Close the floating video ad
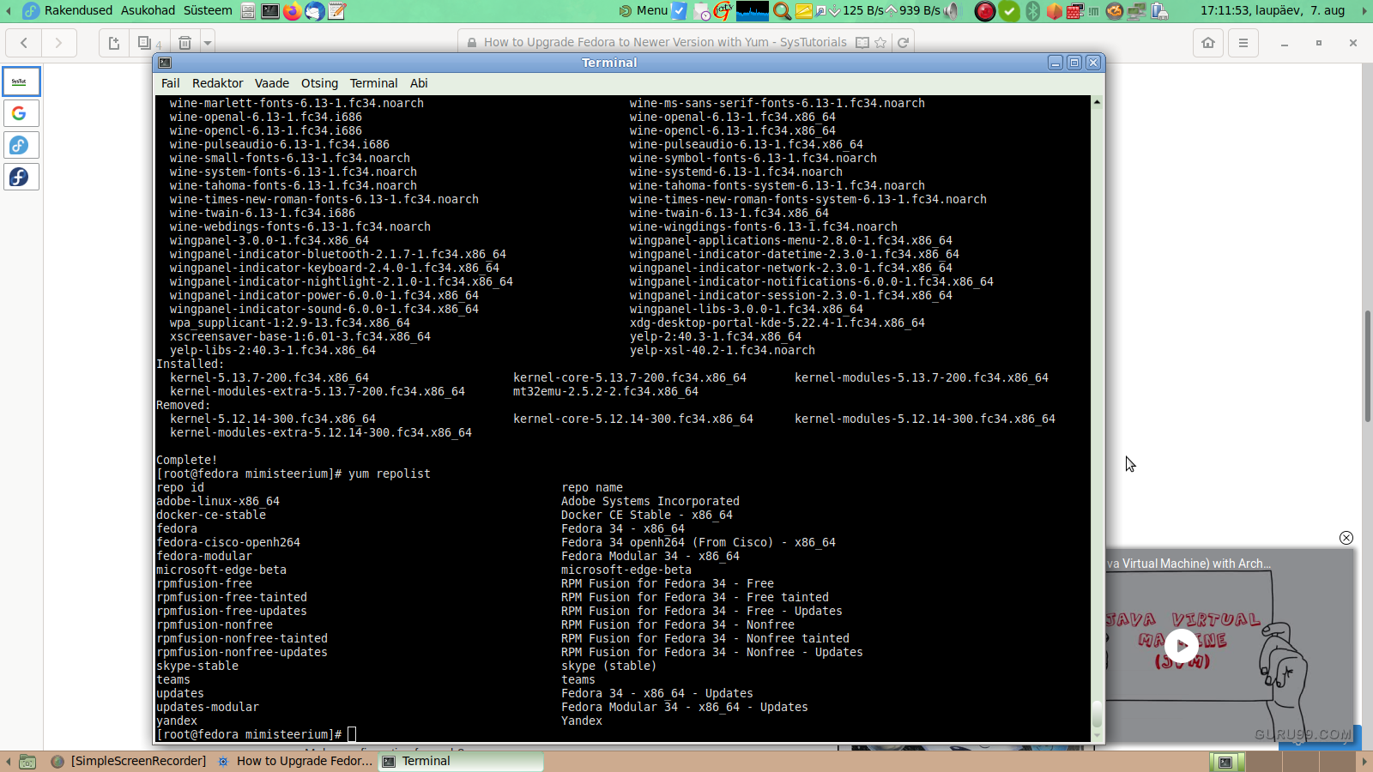This screenshot has width=1373, height=772. [x=1346, y=538]
